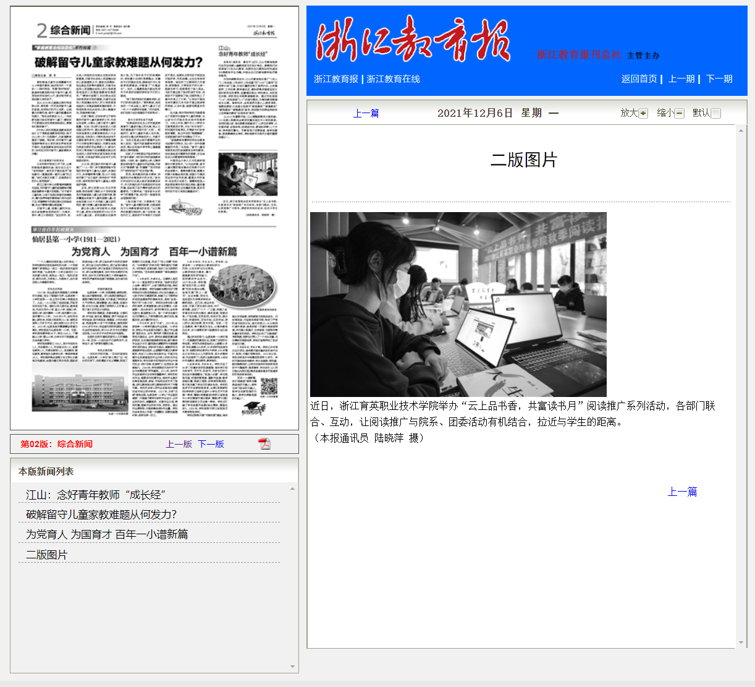Go to 返回首页 in the header

click(639, 79)
